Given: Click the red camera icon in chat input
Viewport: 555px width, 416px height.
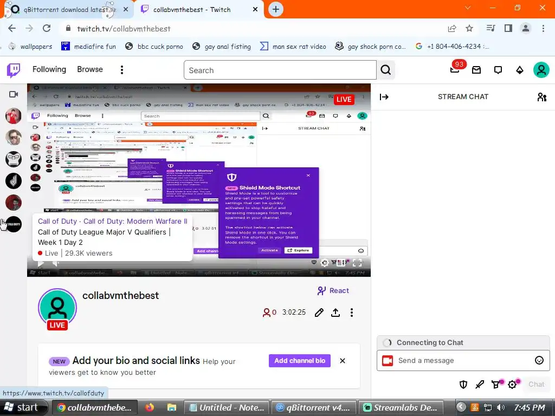Looking at the screenshot, I should point(388,360).
